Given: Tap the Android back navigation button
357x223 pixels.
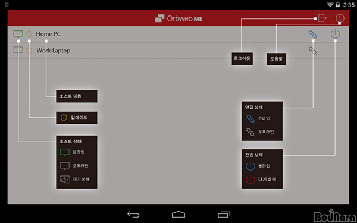Looking at the screenshot, I should coord(133,214).
